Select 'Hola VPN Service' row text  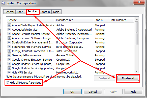coord(22,72)
